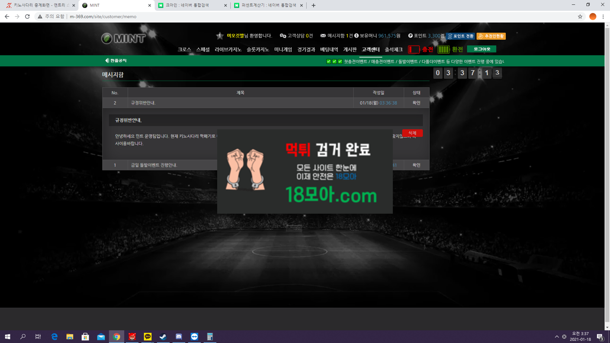Viewport: 610px width, 343px height.
Task: Delete message with 삭제 button
Action: click(412, 133)
